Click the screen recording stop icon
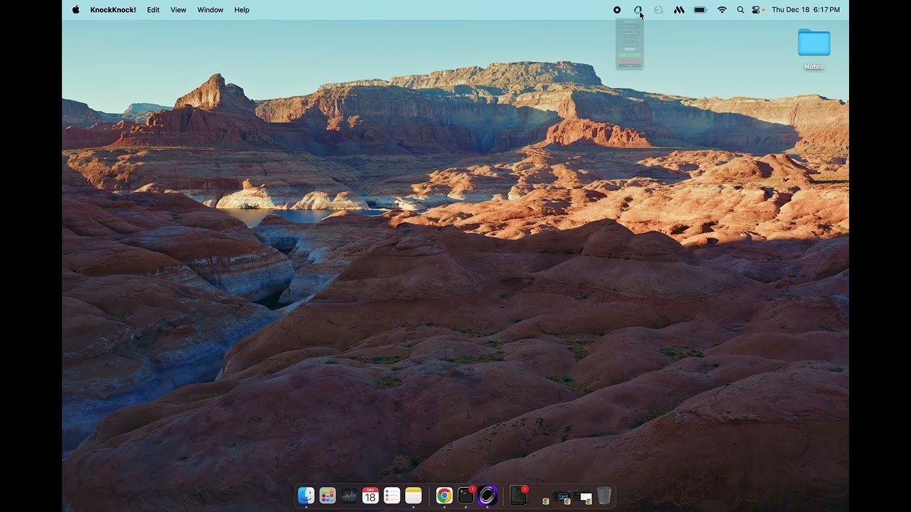This screenshot has width=911, height=512. [617, 10]
